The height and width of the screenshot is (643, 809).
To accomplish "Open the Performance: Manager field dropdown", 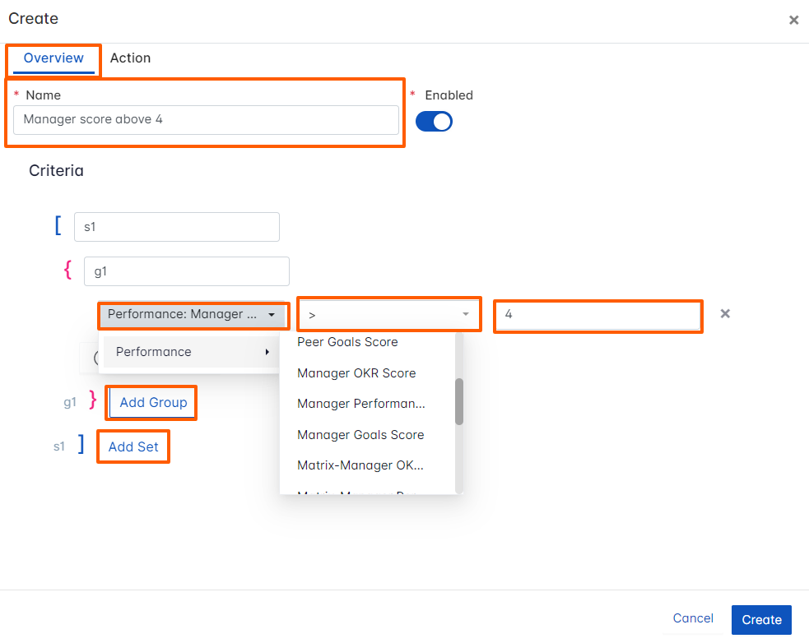I will coord(193,315).
